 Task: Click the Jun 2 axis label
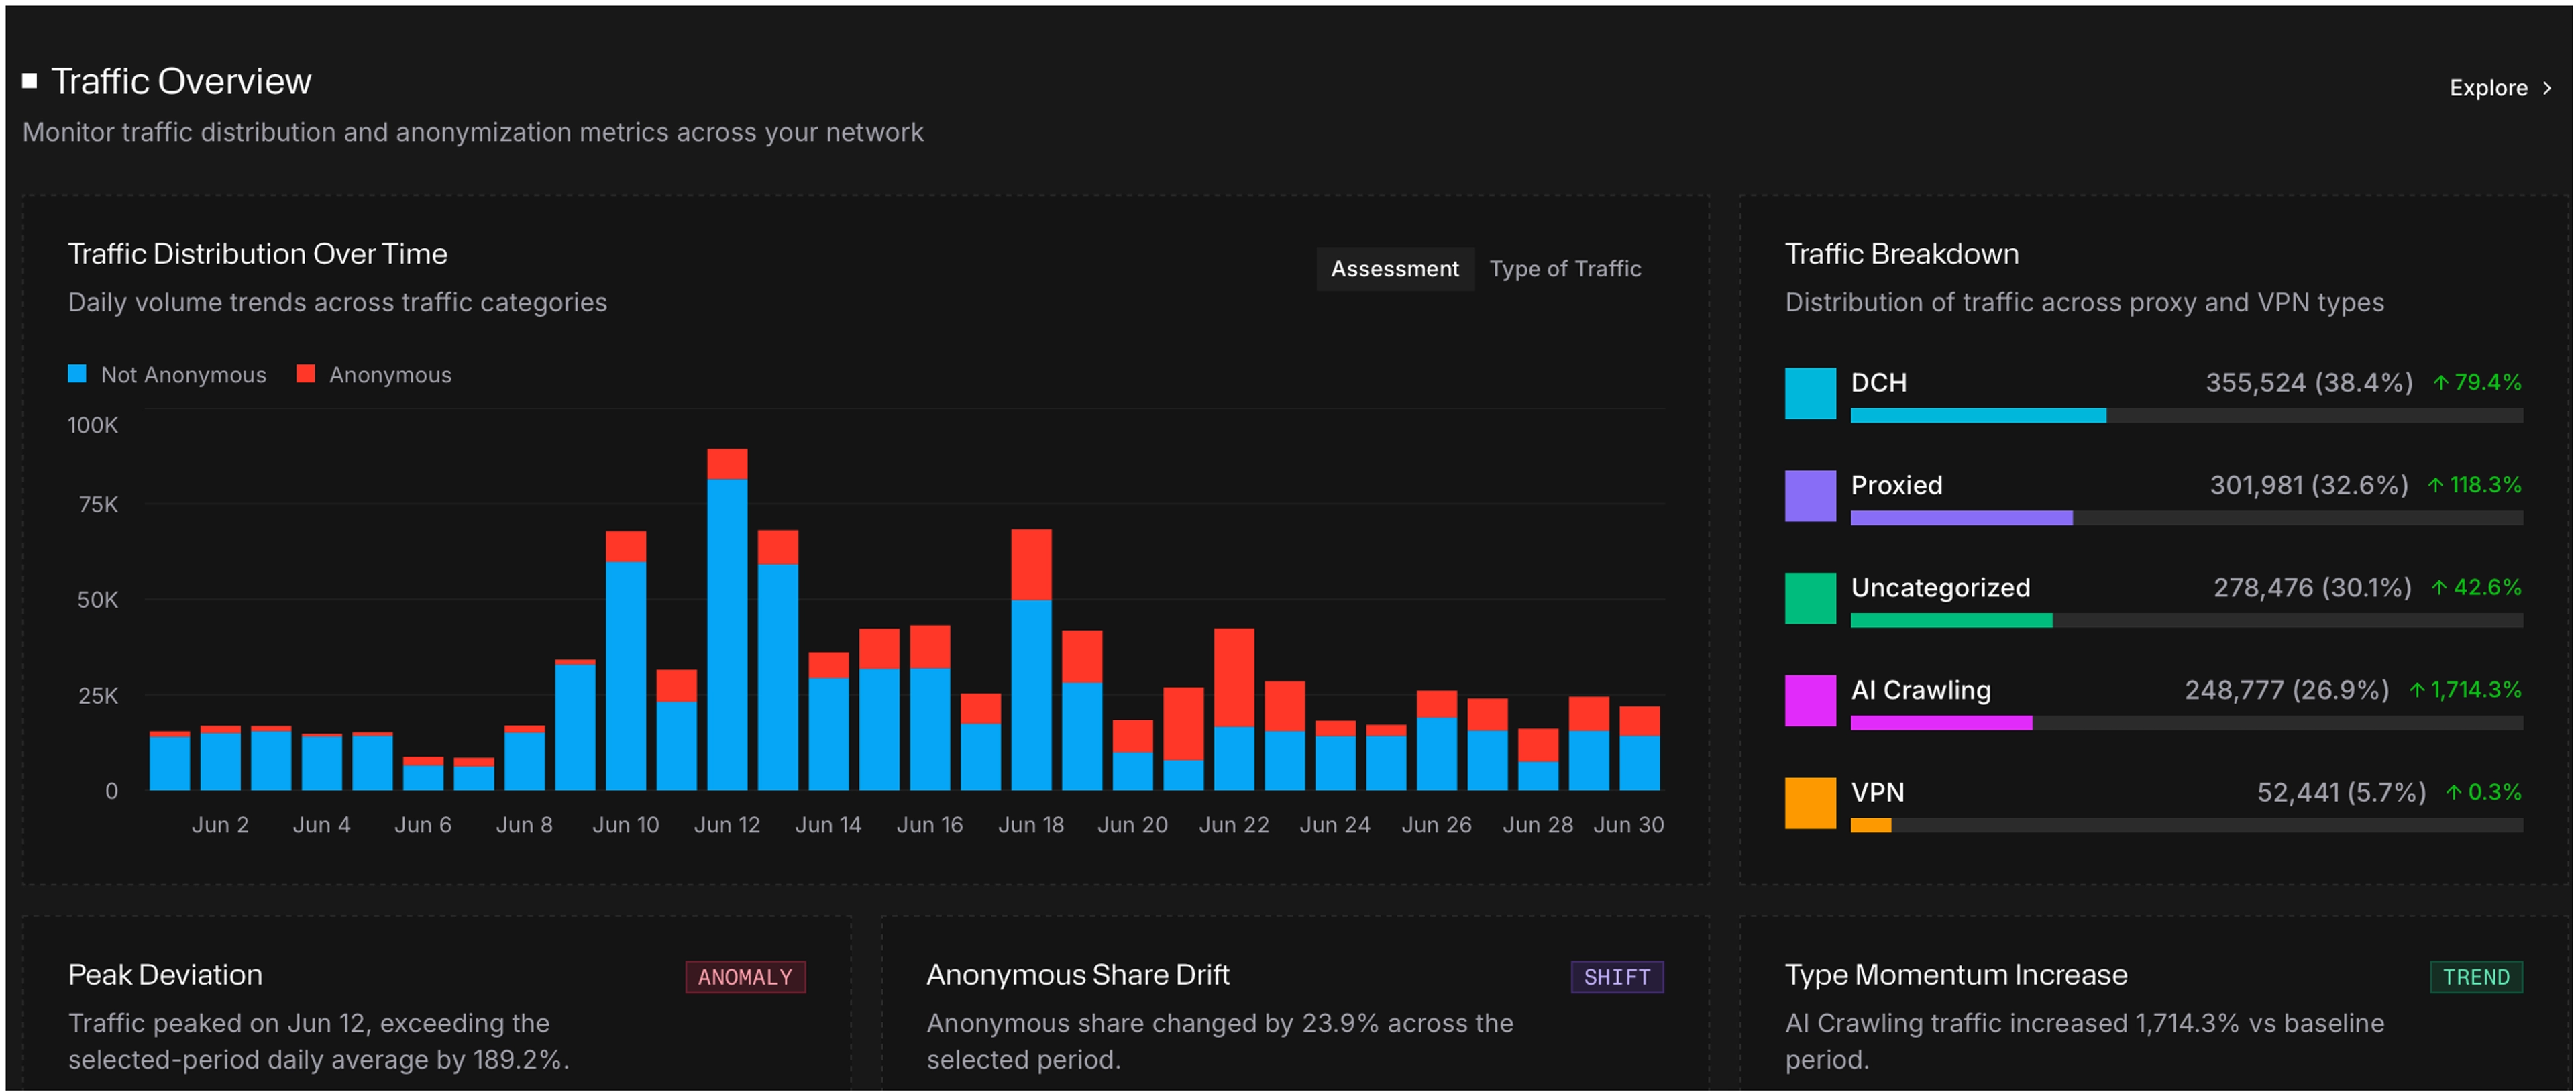pos(220,825)
